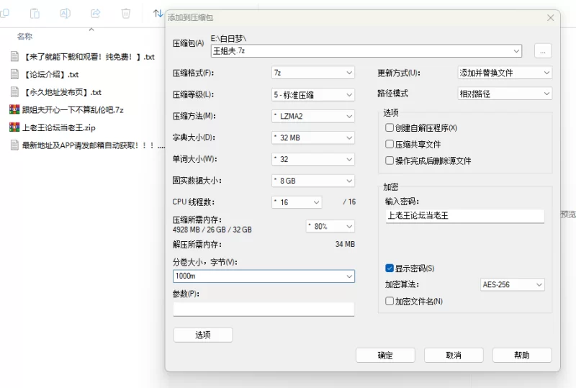Image resolution: width=576 pixels, height=388 pixels.
Task: Select file icon of 最新地址及APP请发邮箱自动获取
Action: pyautogui.click(x=14, y=145)
